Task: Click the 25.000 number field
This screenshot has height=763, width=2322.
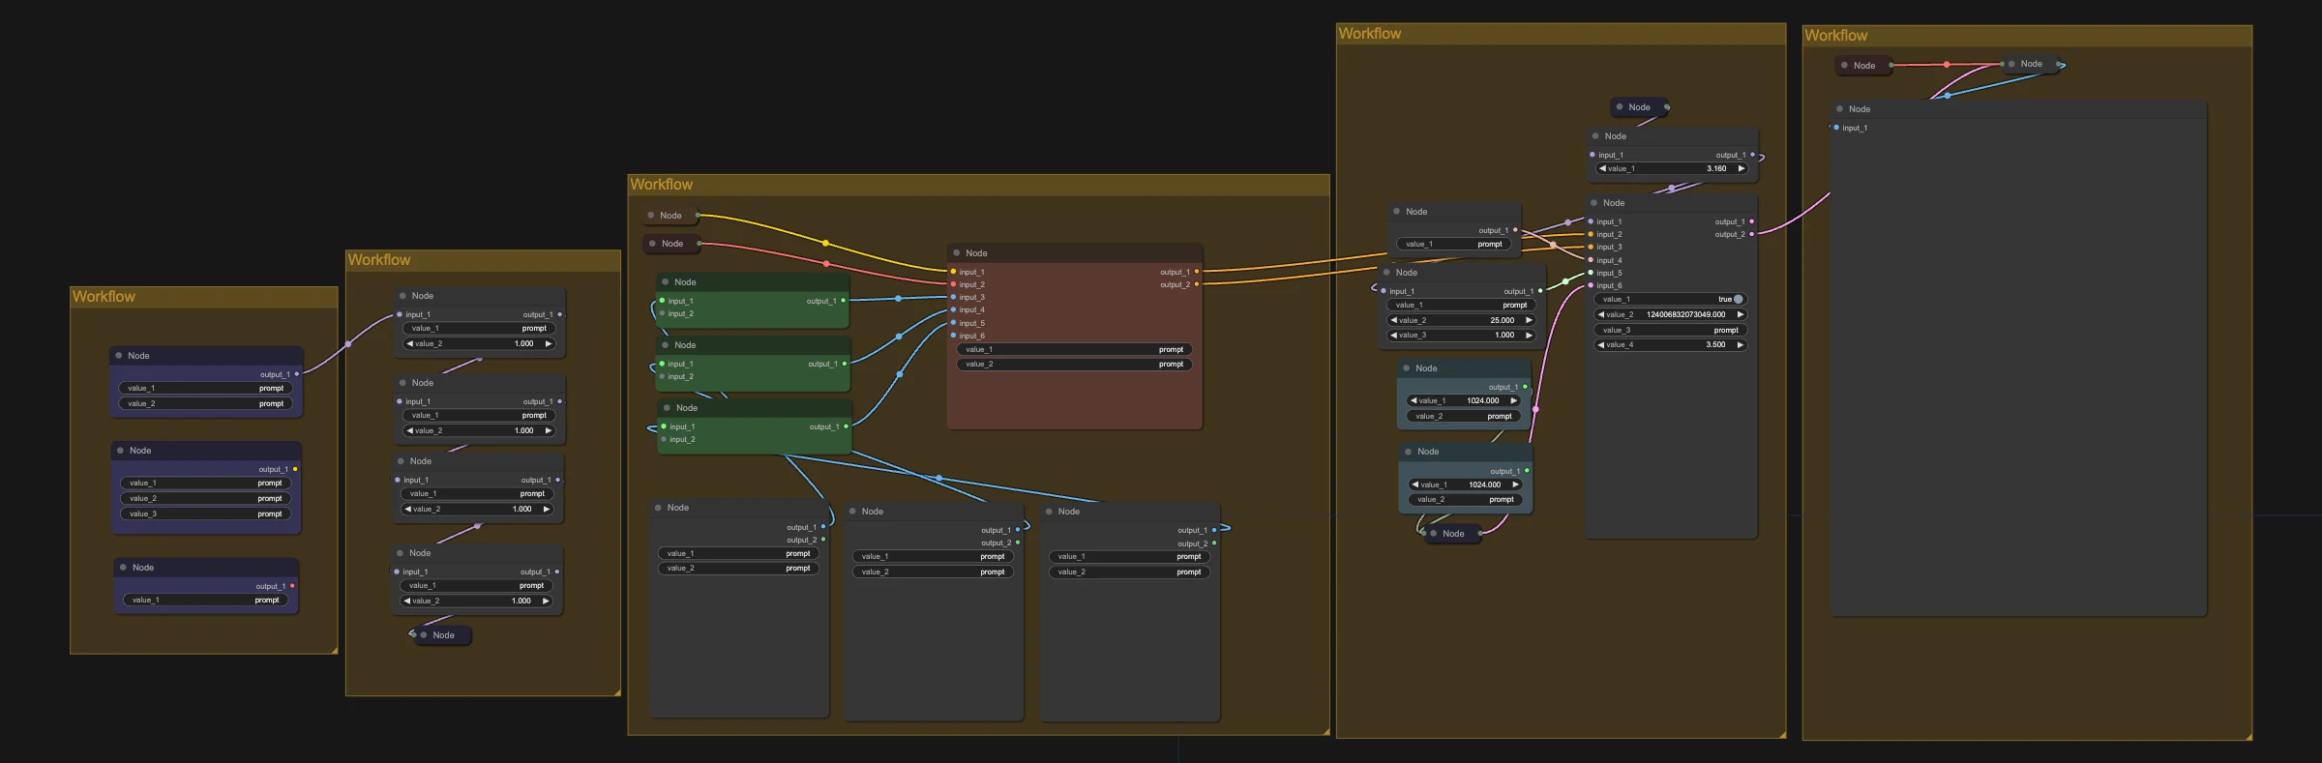Action: click(1461, 320)
